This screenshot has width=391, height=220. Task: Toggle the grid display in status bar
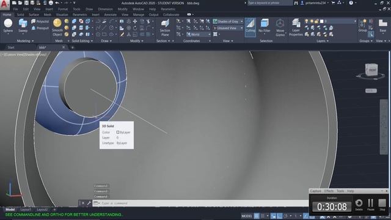point(257,216)
